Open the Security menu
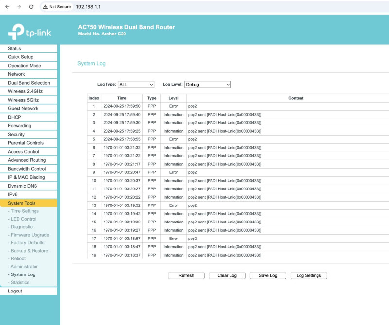The image size is (389, 325). click(29, 135)
